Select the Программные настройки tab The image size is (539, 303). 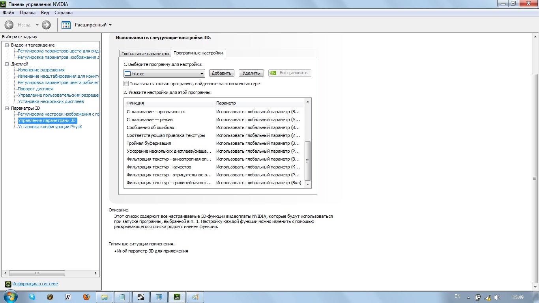198,53
